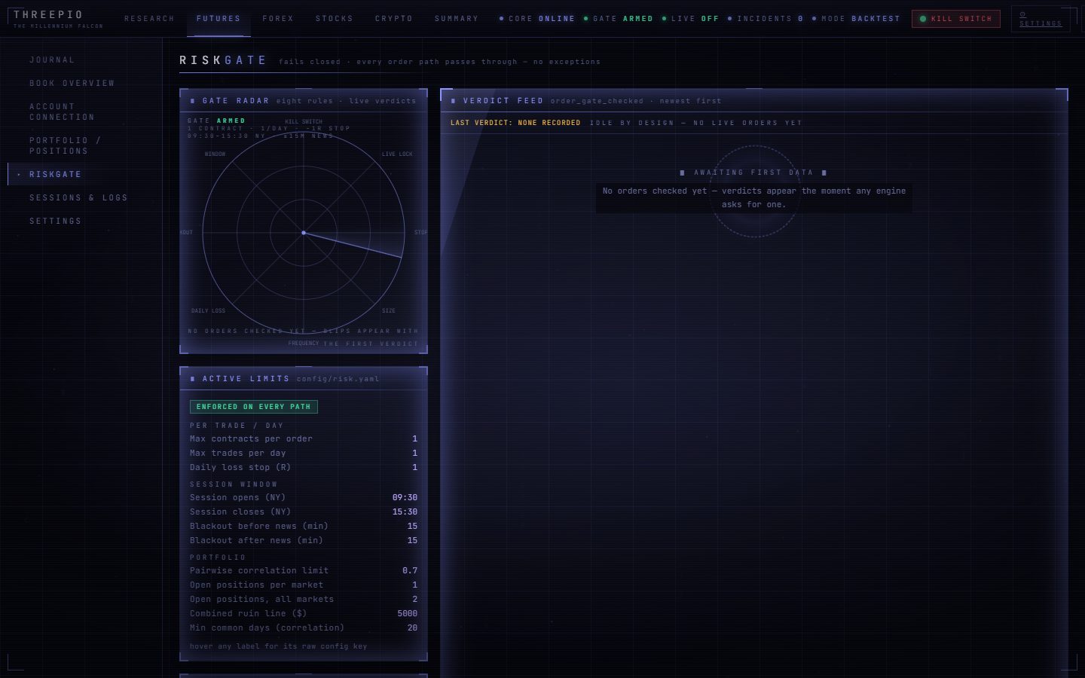Select the Futures tab
Viewport: 1085px width, 678px height.
219,18
